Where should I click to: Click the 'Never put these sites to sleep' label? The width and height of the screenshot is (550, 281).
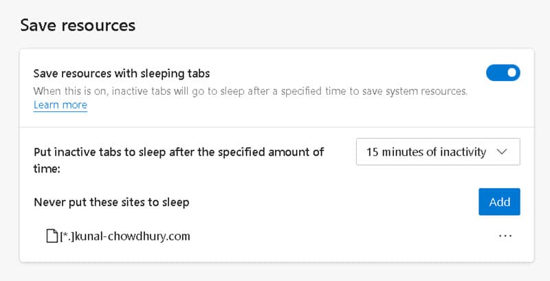coord(111,202)
